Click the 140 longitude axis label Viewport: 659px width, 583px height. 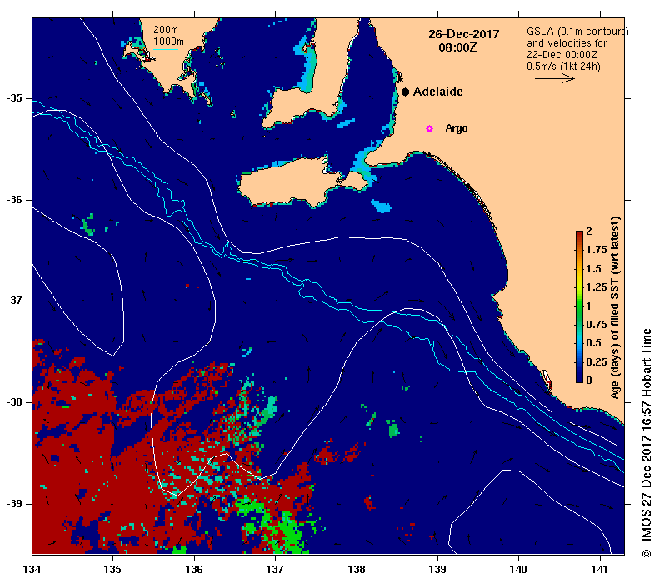pos(519,569)
